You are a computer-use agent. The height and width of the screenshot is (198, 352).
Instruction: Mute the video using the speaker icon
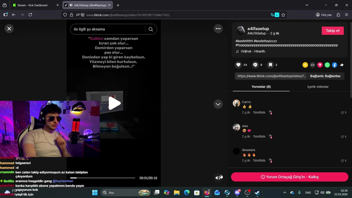(218, 178)
